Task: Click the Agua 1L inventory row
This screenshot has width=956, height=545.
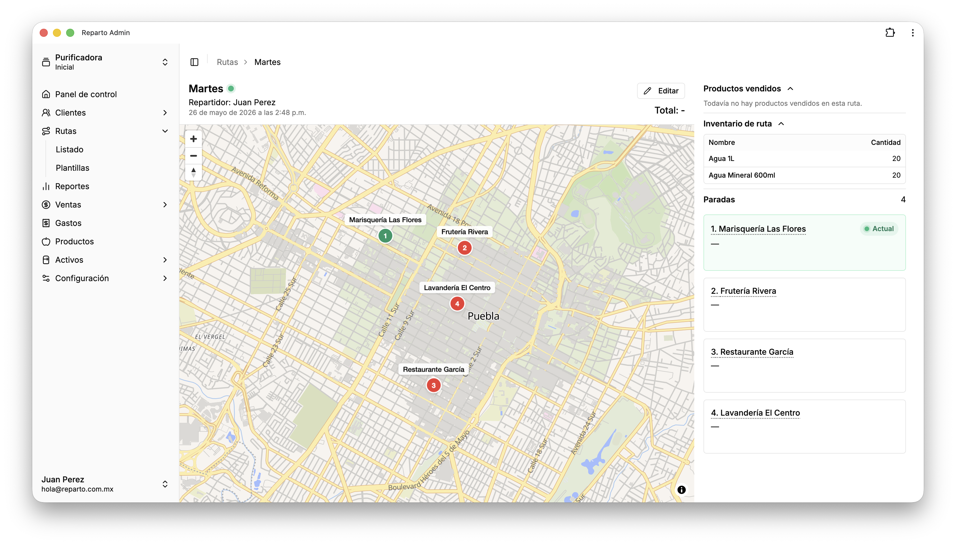Action: tap(804, 159)
